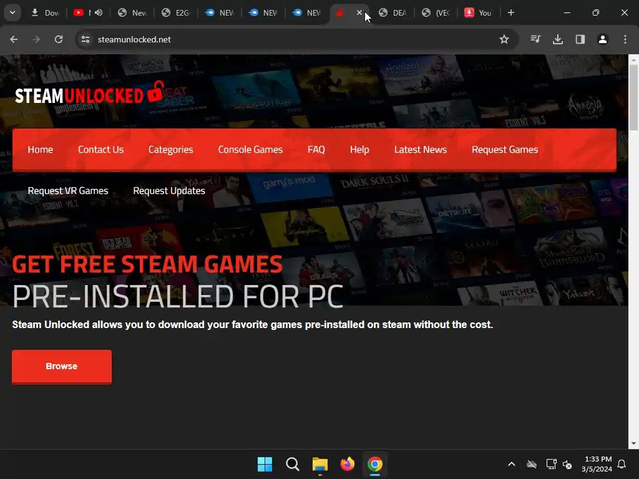Click scrollbar down arrow
The height and width of the screenshot is (479, 639).
(633, 443)
